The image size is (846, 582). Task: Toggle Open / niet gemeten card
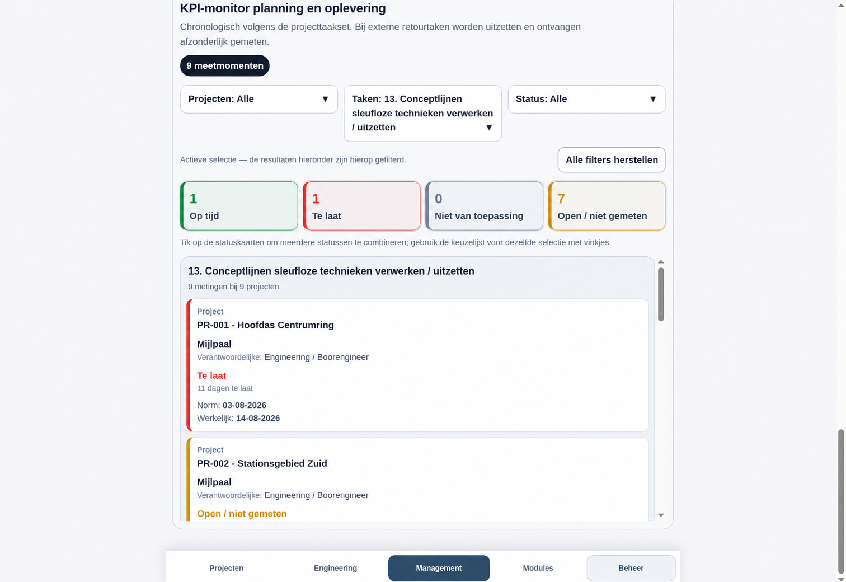pyautogui.click(x=607, y=206)
